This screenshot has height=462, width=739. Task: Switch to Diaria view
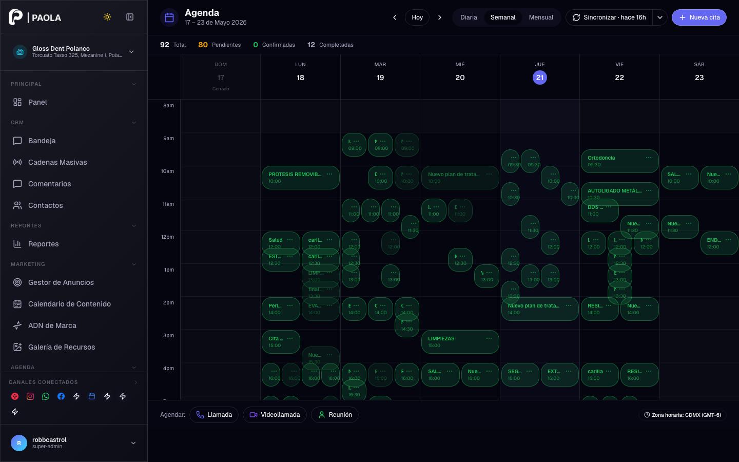tap(469, 17)
